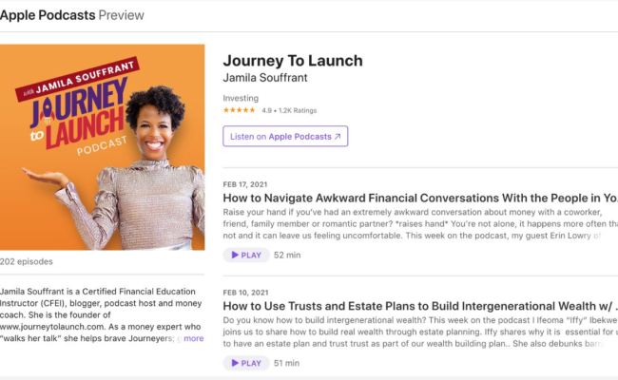Play the Trusts and Estate Plans episode
618x380 pixels.
246,363
